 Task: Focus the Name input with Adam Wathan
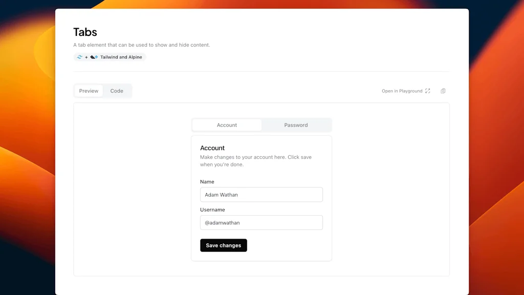(x=261, y=195)
